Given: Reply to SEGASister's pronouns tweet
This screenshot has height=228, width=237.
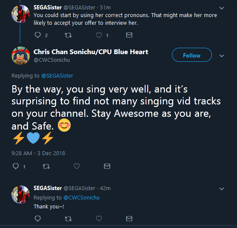Looking at the screenshot, I should [x=37, y=35].
